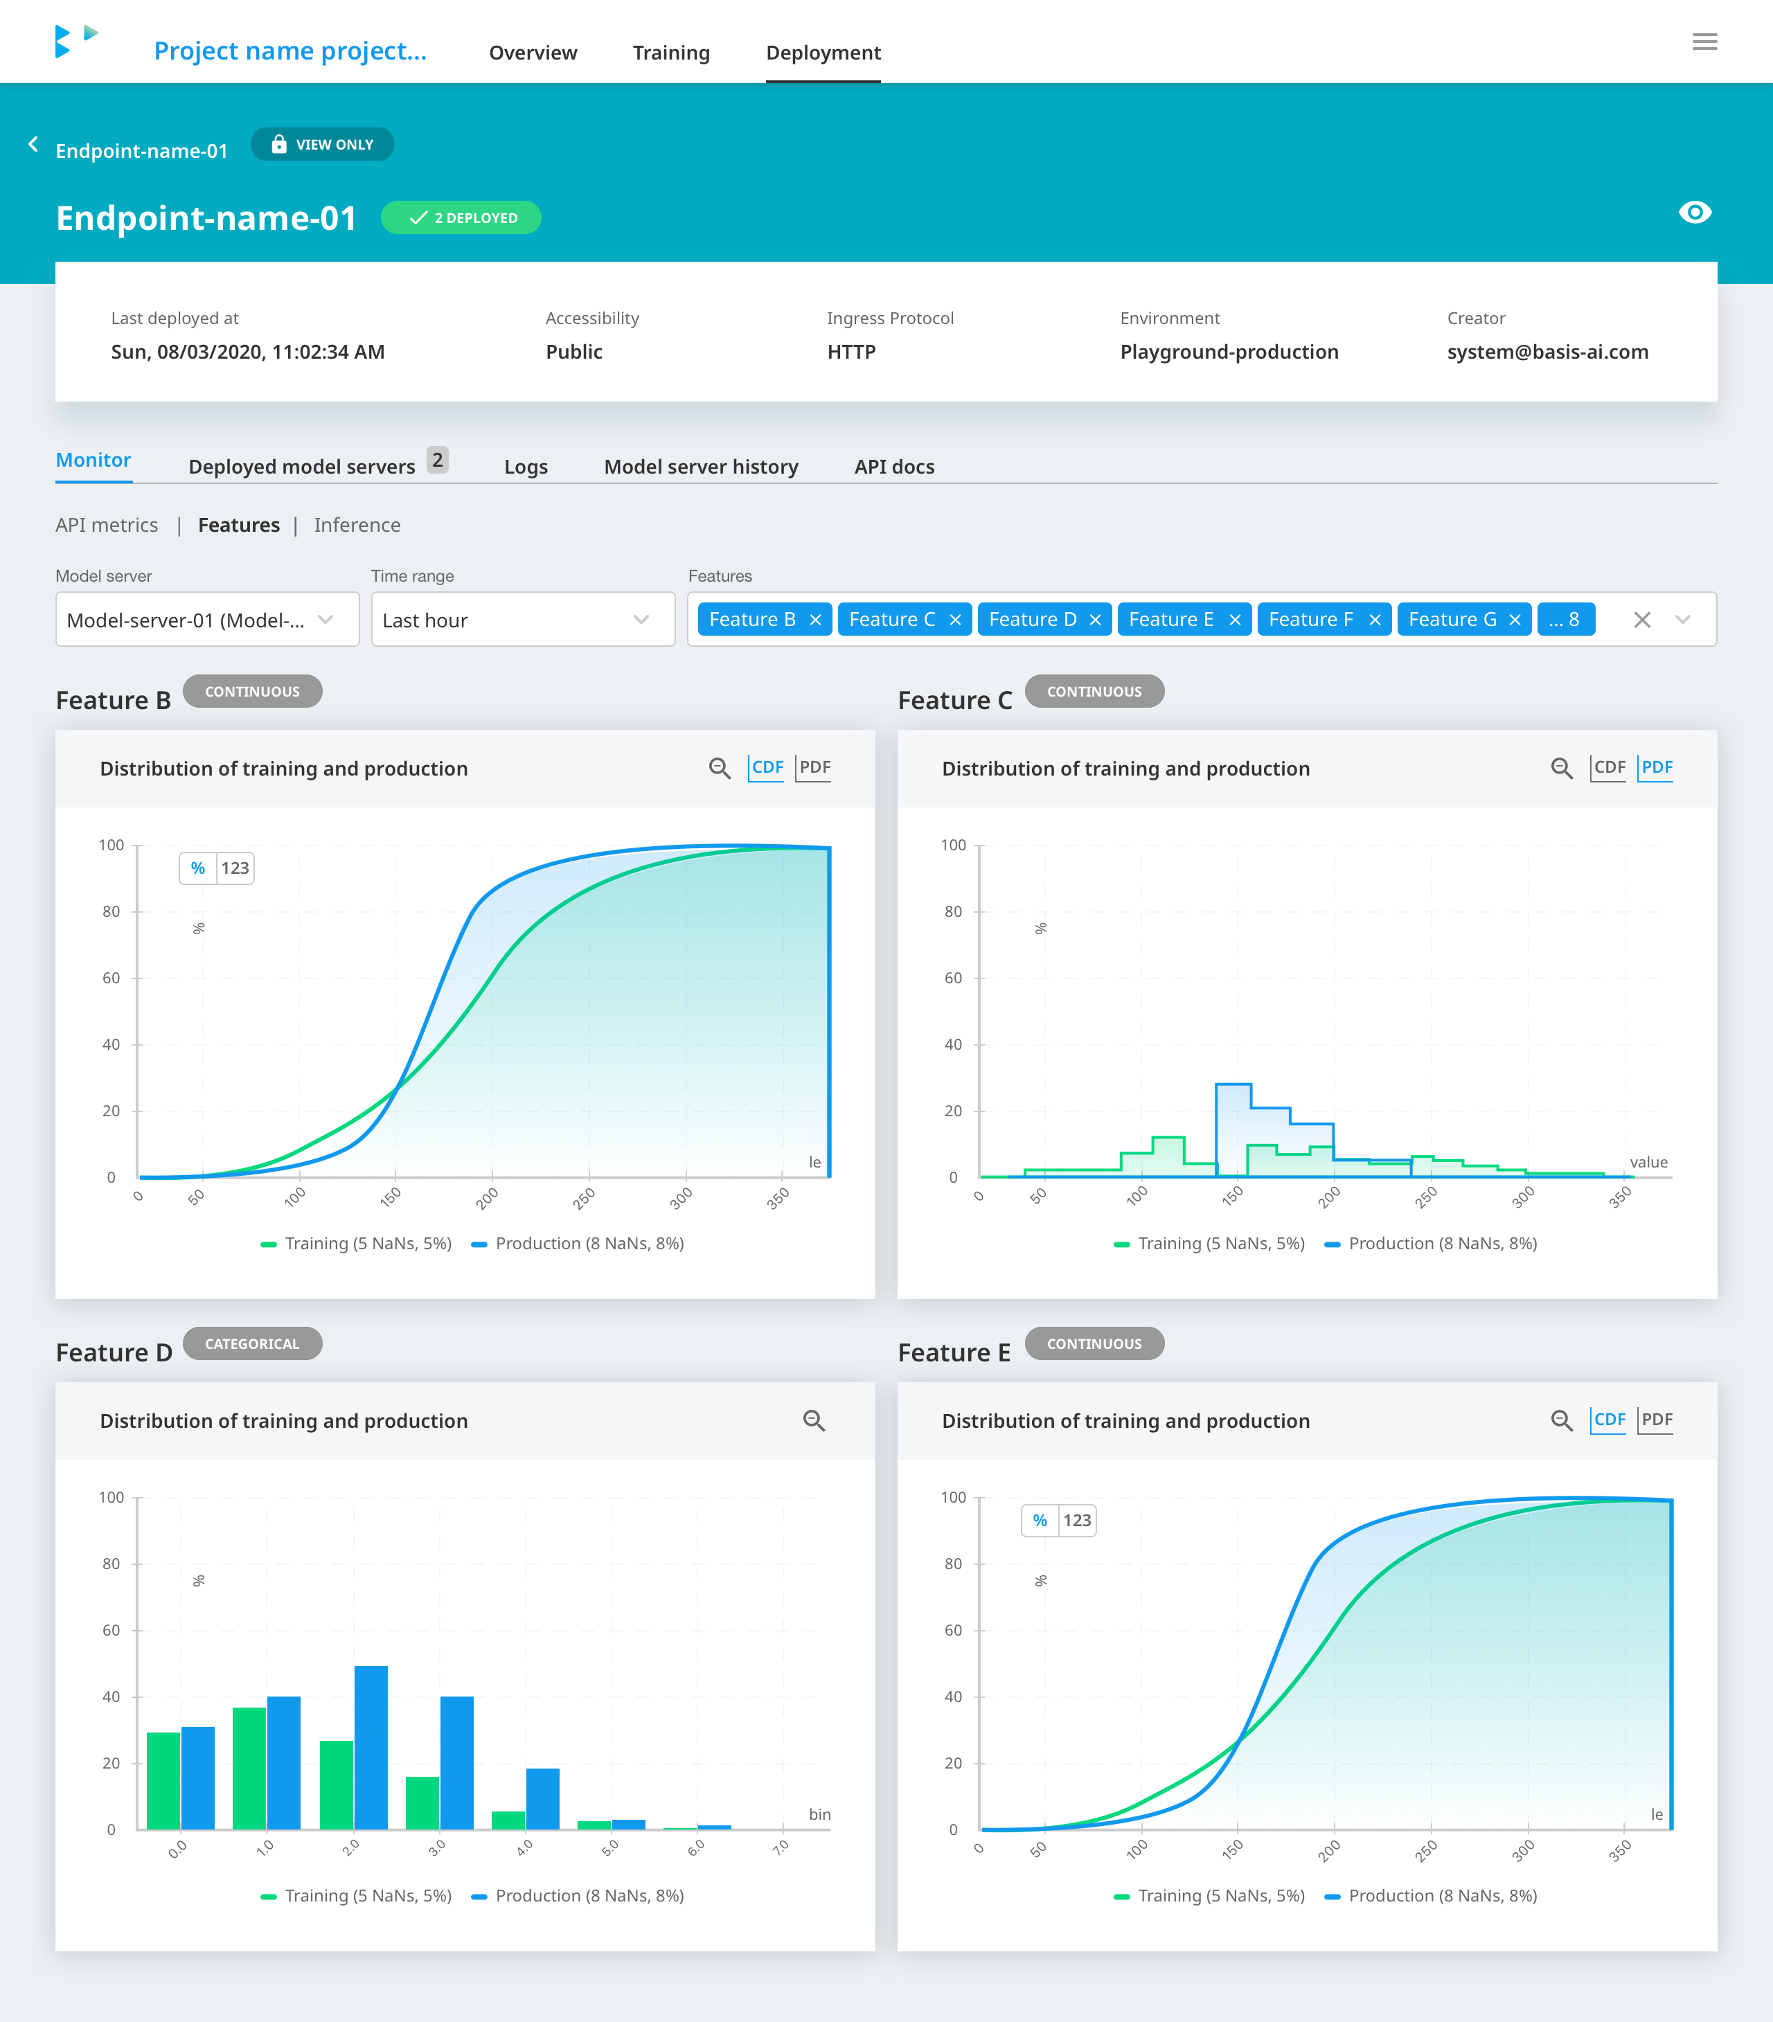Click the back arrow beside Endpoint-name-01
Image resolution: width=1773 pixels, height=2022 pixels.
pos(34,145)
